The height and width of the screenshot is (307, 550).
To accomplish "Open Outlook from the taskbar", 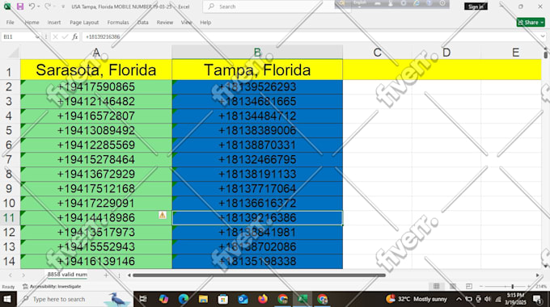I will [243, 299].
